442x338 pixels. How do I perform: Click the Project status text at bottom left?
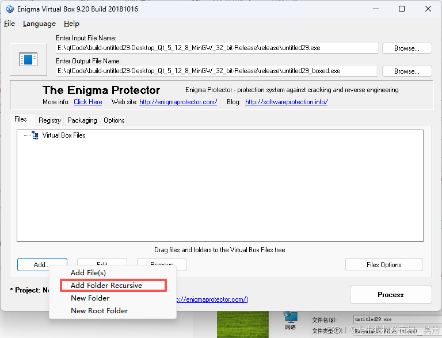click(x=29, y=290)
